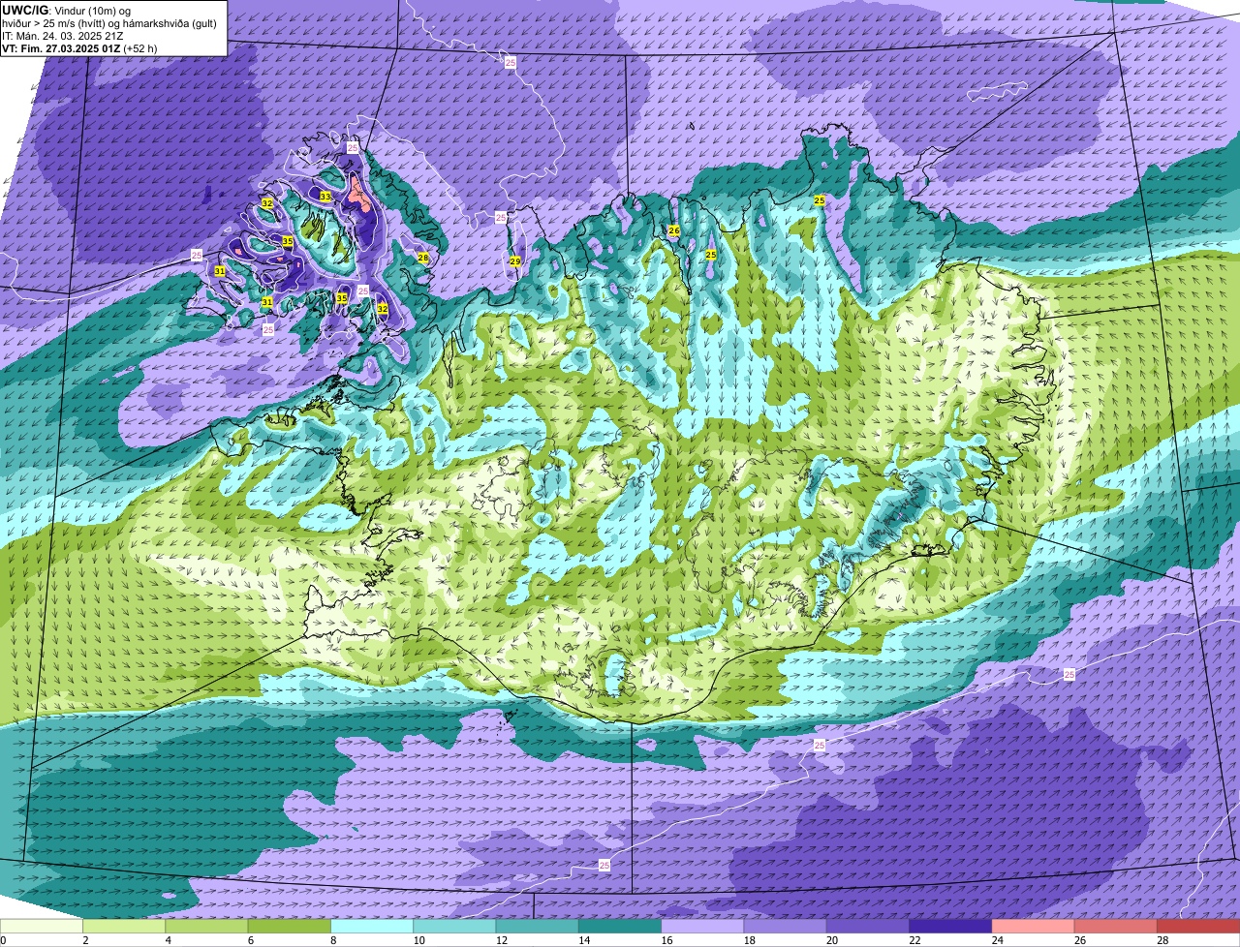Click the legend scale value 4
1240x947 pixels.
coord(168,940)
